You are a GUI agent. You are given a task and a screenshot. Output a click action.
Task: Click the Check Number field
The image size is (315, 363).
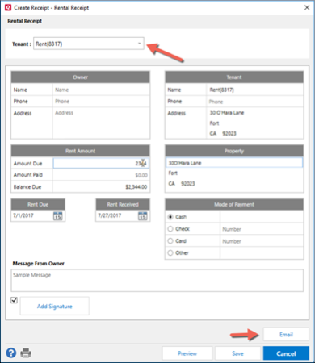tap(262, 229)
